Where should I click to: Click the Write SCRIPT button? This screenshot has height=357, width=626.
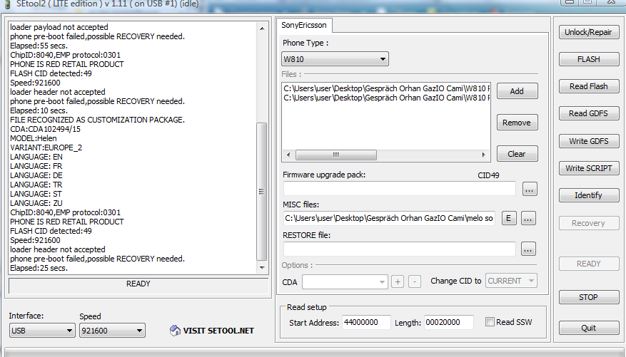(588, 168)
